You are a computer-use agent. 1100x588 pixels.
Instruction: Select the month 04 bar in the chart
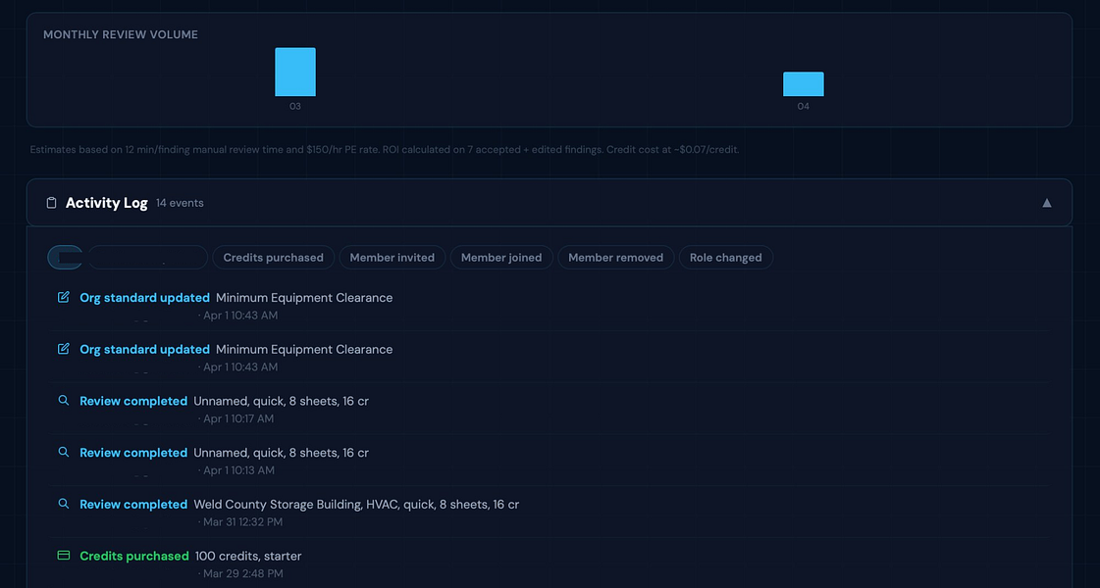coord(804,84)
